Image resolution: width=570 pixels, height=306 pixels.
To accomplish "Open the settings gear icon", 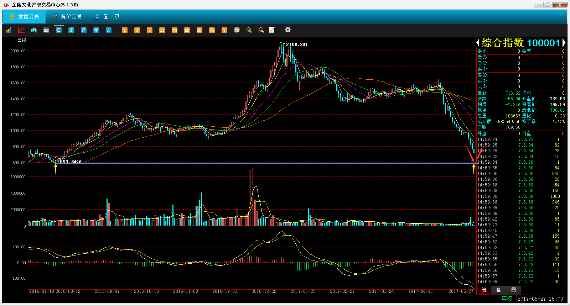I will click(287, 30).
